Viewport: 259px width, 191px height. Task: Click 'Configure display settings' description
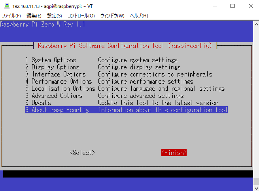click(x=139, y=67)
